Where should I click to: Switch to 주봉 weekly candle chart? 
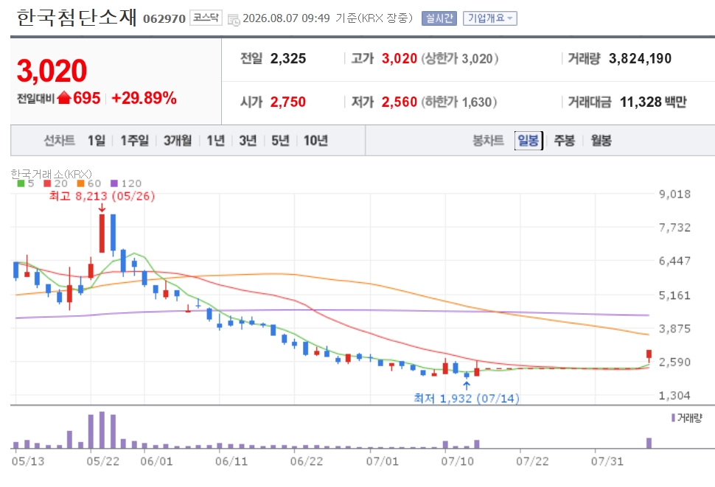(565, 140)
